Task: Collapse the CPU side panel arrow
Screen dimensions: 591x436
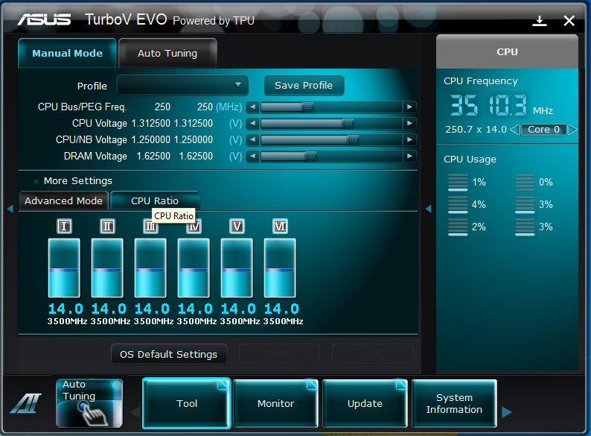Action: pos(429,209)
